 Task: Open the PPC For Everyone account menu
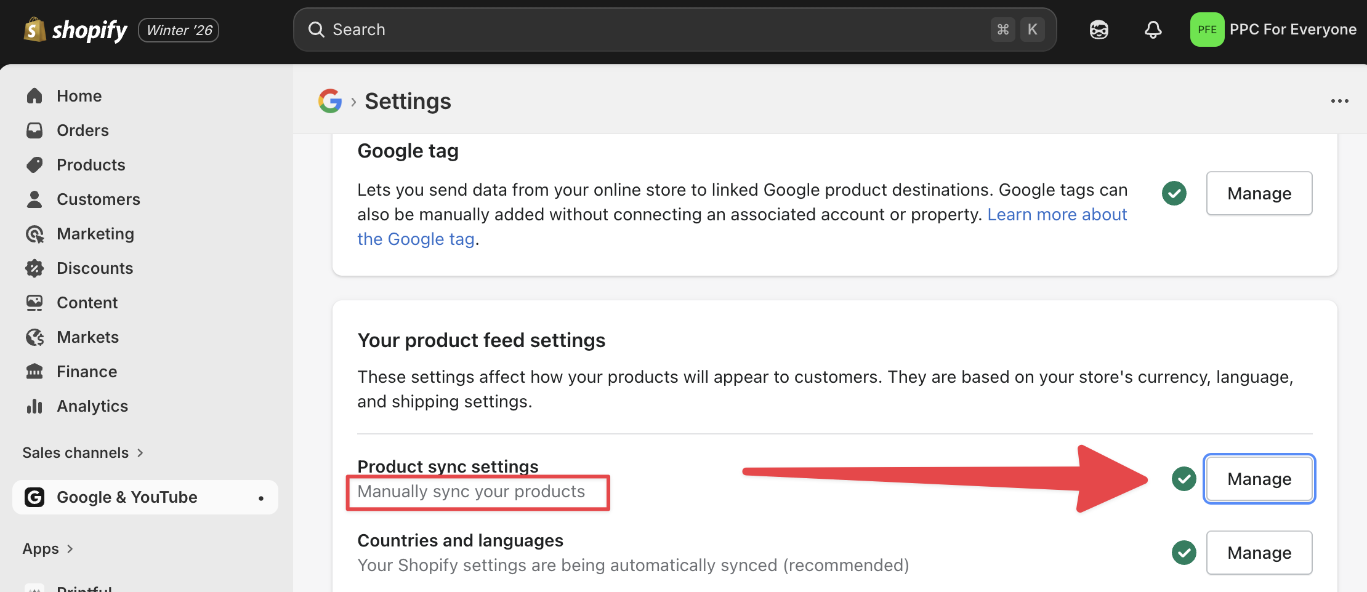point(1273,30)
